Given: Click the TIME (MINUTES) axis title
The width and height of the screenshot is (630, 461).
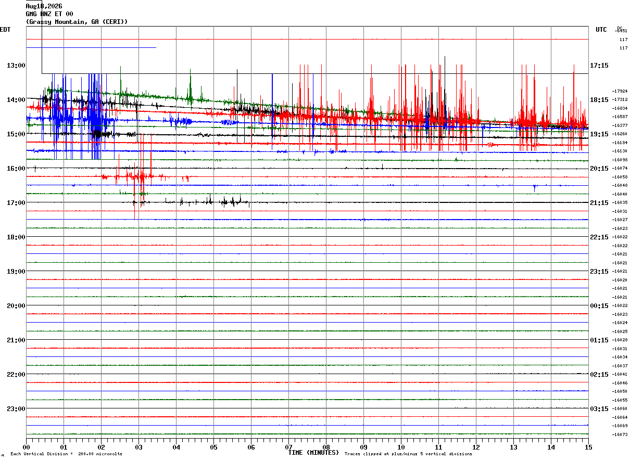Looking at the screenshot, I should pos(313,453).
